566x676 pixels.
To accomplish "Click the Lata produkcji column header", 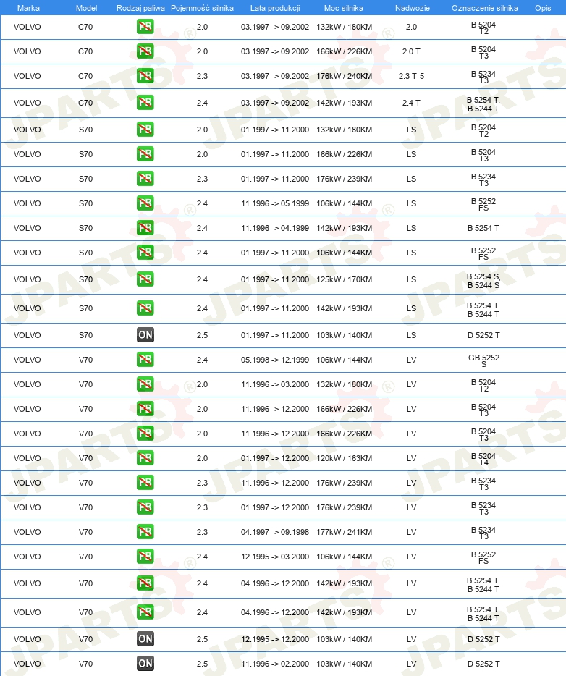I will (275, 8).
